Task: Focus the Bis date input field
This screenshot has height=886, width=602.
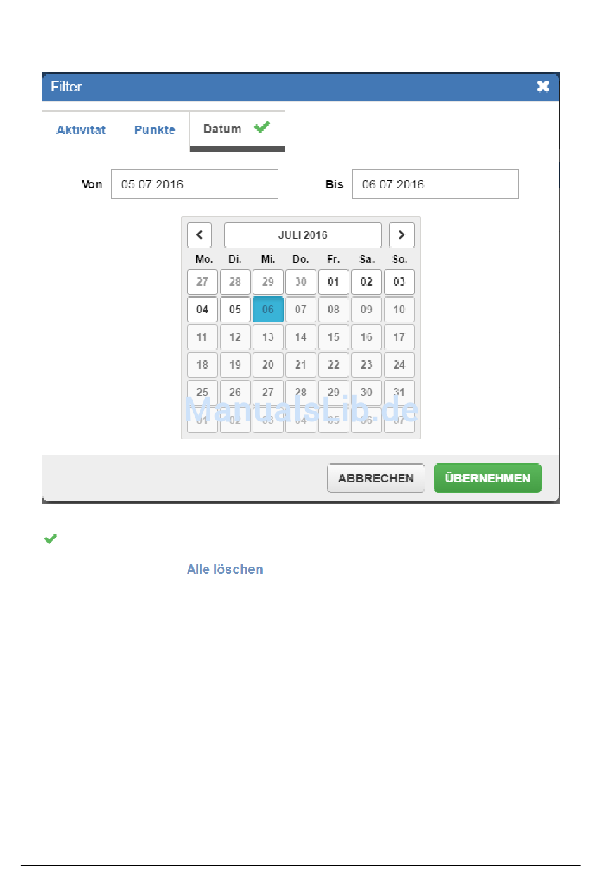Action: (435, 184)
